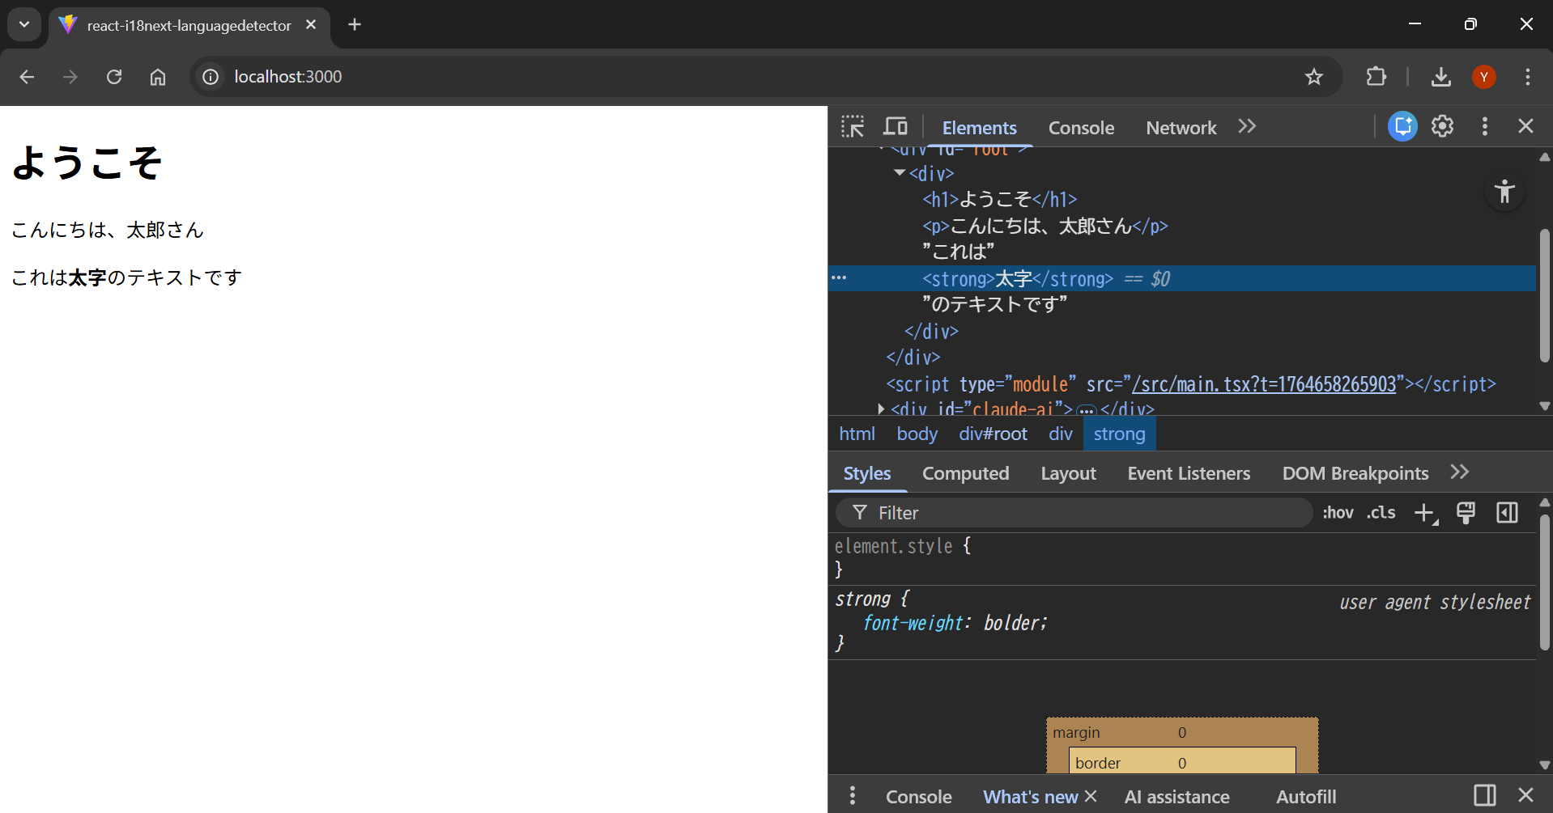Toggle rendering emulation with the brush icon

[1466, 512]
